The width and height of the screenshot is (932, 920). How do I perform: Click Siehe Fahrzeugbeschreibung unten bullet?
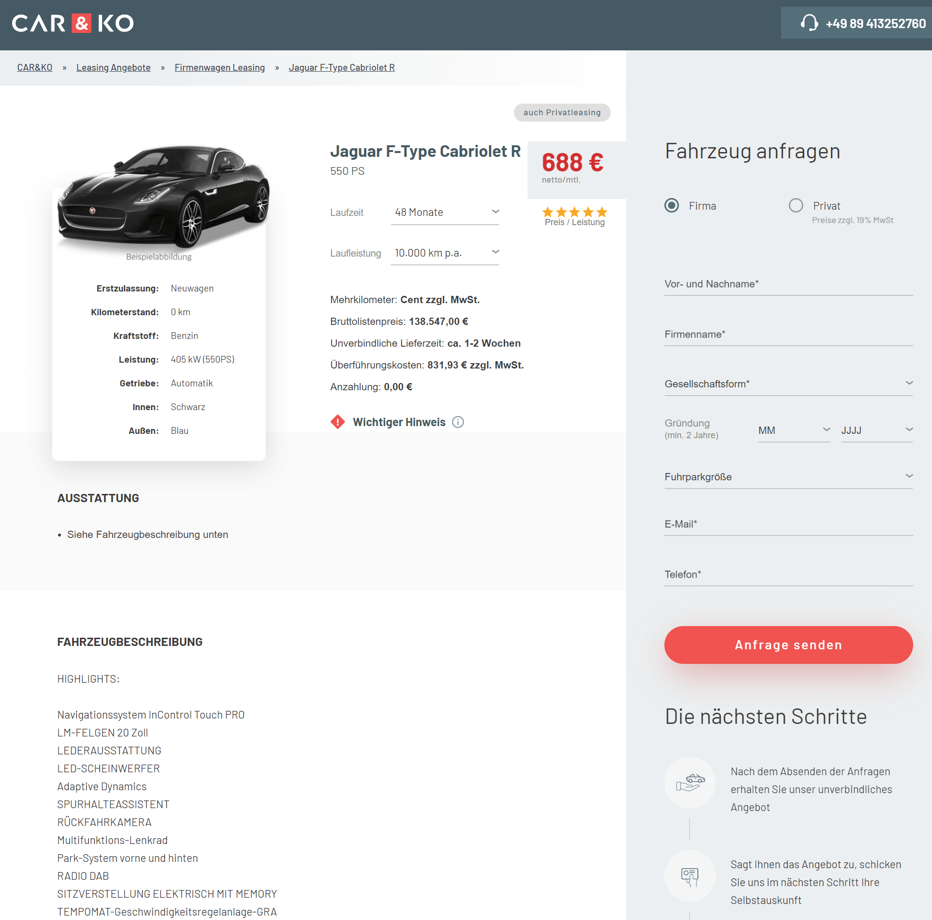148,535
